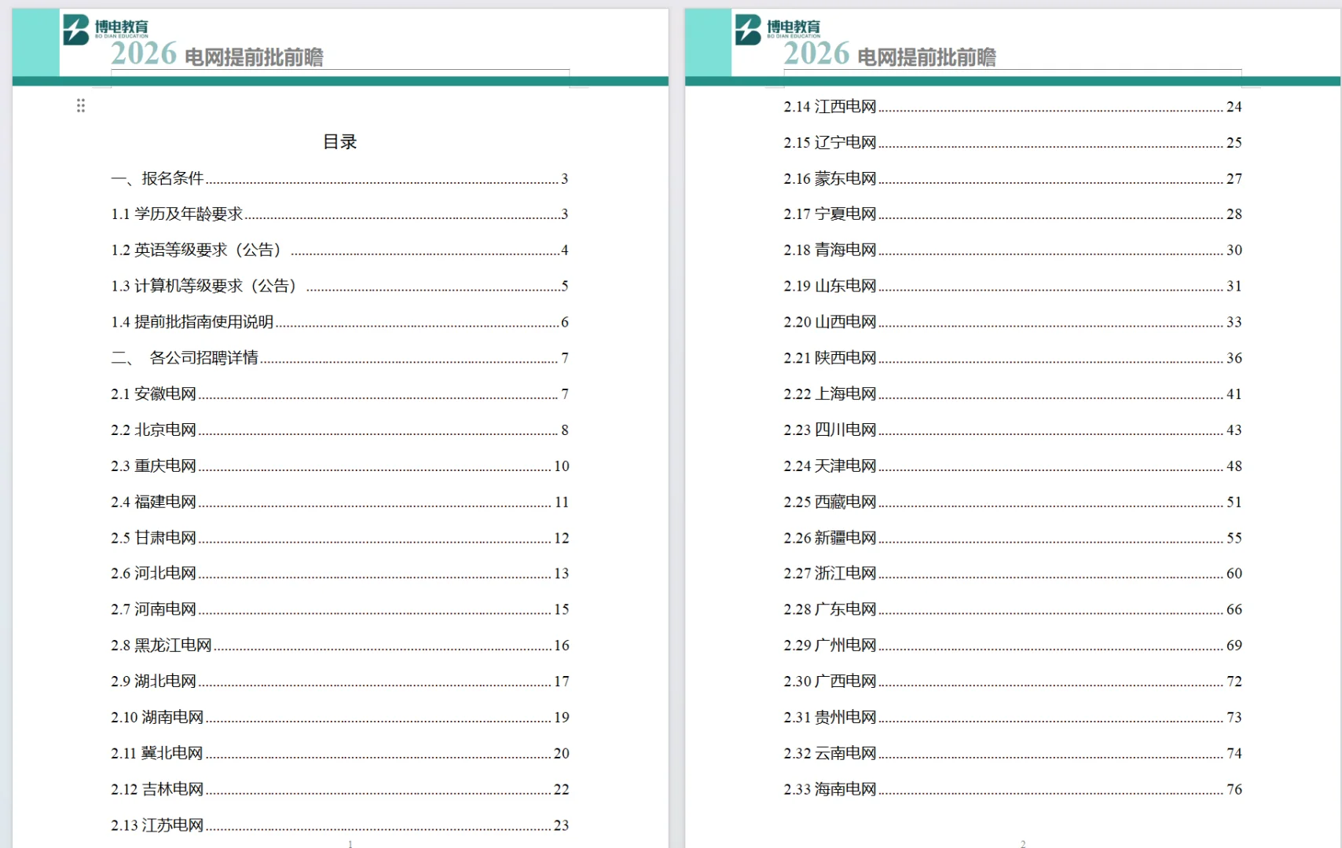Click the drag handle icon above 目录

click(80, 105)
